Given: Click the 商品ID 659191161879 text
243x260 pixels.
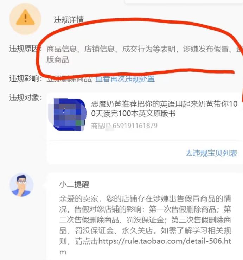Looking at the screenshot, I should [124, 126].
